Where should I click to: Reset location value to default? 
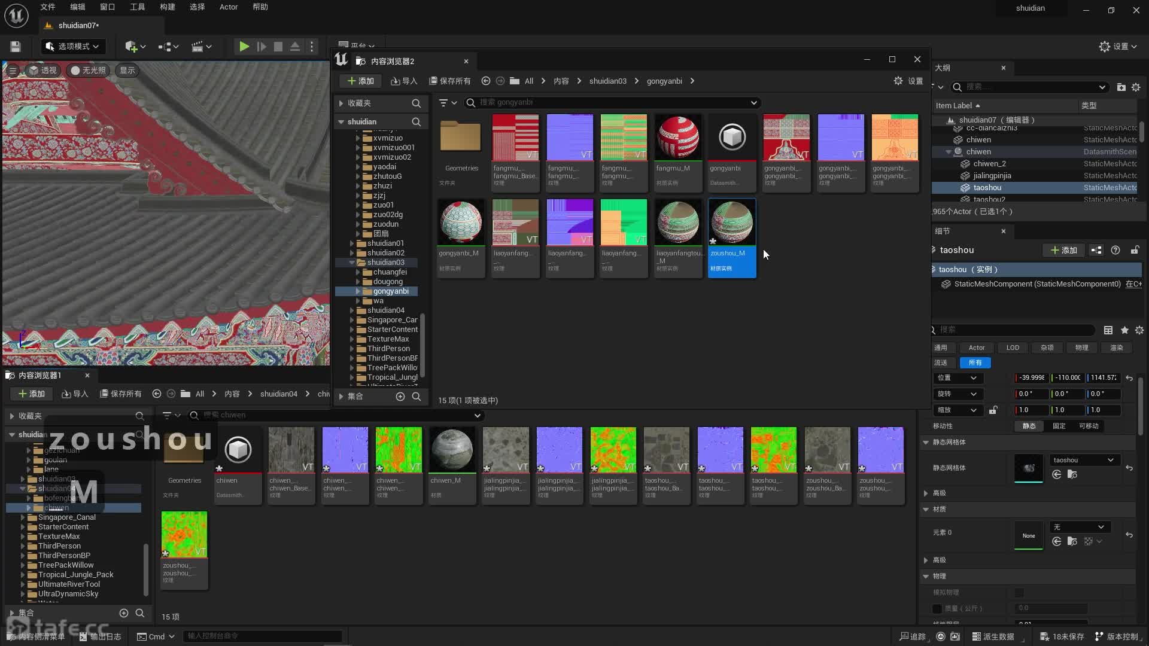1129,378
